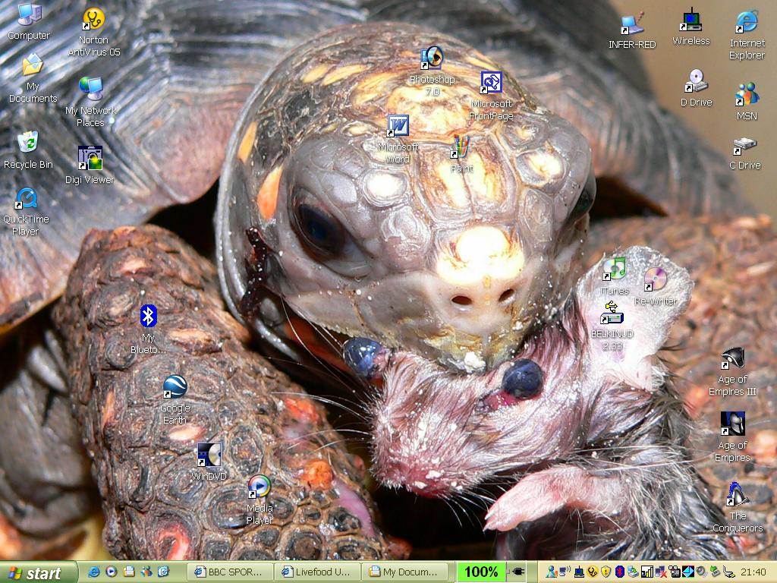777x583 pixels.
Task: Open INFER-RED desktop shortcut
Action: 632,30
